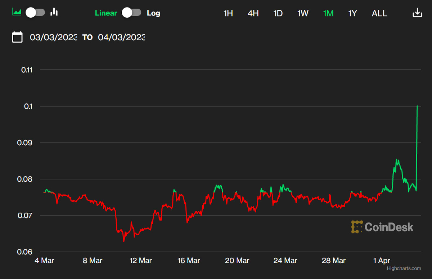
Task: Click the 0.08 y-axis label
Action: [25, 179]
